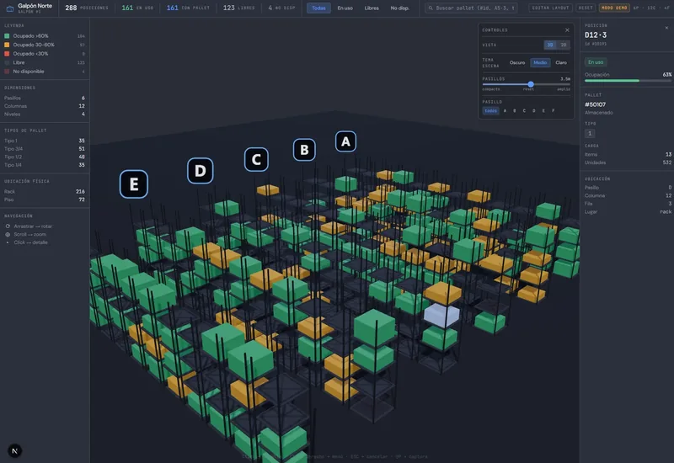Image resolution: width=674 pixels, height=463 pixels.
Task: Click the warehouse icon beside Galpón Norte
Action: click(x=10, y=8)
